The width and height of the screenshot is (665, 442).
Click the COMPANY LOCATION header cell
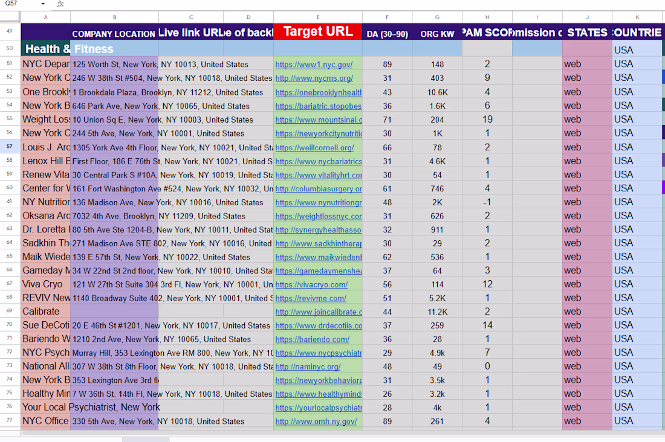114,33
